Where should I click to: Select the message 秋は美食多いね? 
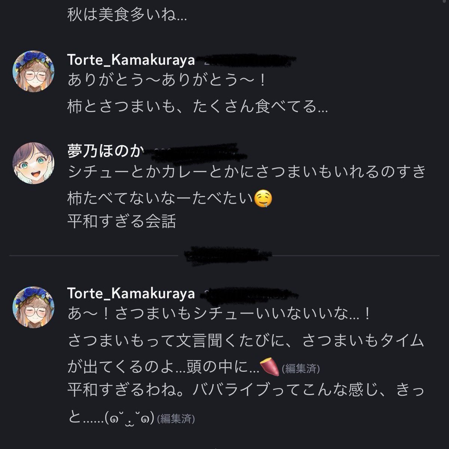[x=127, y=15]
